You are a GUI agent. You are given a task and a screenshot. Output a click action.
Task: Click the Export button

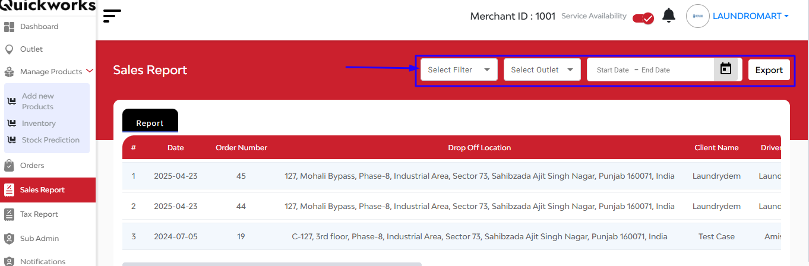(769, 69)
